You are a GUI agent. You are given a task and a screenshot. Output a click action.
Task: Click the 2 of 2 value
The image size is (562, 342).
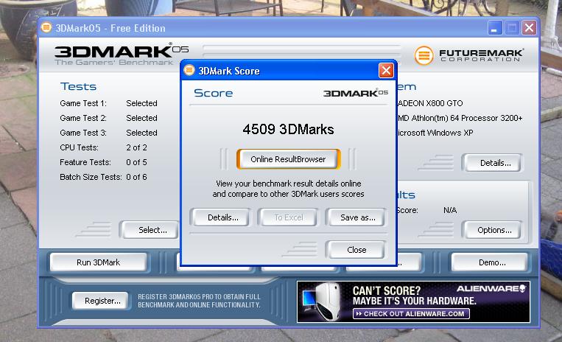coord(136,147)
